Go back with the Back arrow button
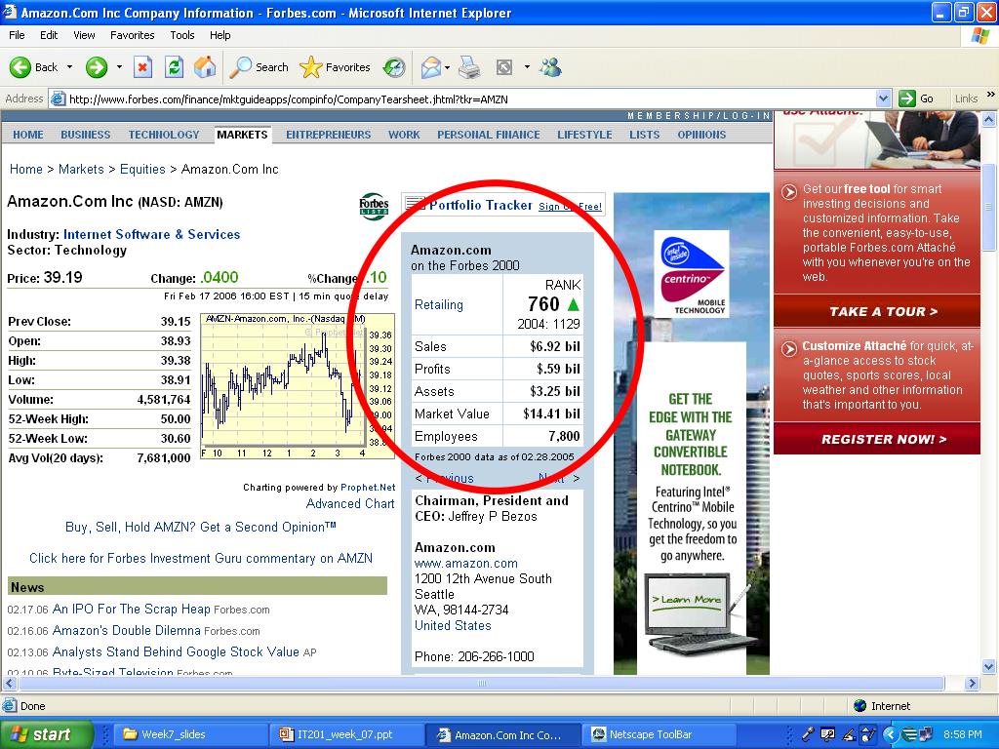Image resolution: width=999 pixels, height=749 pixels. tap(33, 67)
